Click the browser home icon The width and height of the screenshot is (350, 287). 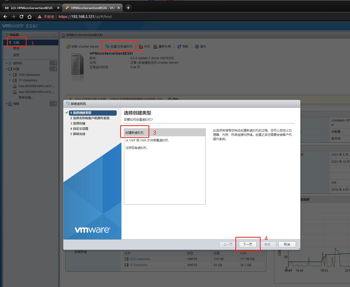tap(30, 17)
